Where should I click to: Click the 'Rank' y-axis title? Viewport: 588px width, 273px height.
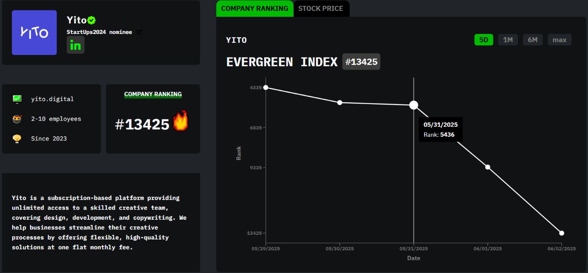click(x=239, y=153)
